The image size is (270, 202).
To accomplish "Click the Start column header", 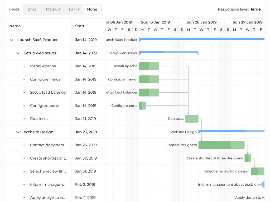I will click(x=80, y=26).
